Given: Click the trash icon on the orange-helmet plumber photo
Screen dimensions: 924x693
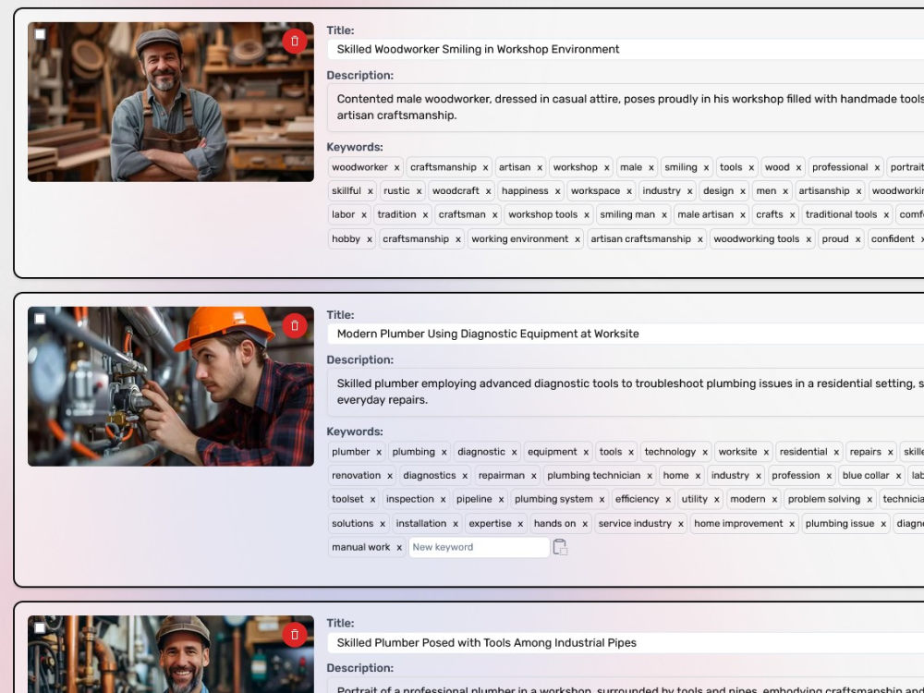Looking at the screenshot, I should [295, 326].
